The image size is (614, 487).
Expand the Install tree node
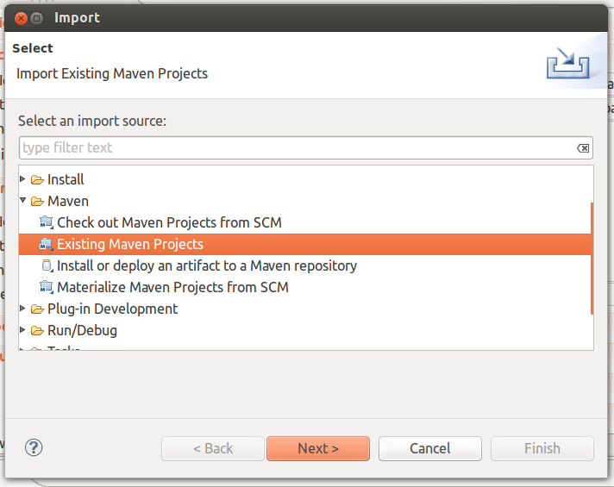pos(22,179)
